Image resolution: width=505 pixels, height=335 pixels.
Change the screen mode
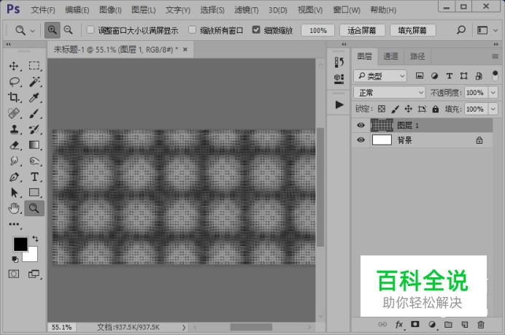pyautogui.click(x=34, y=274)
